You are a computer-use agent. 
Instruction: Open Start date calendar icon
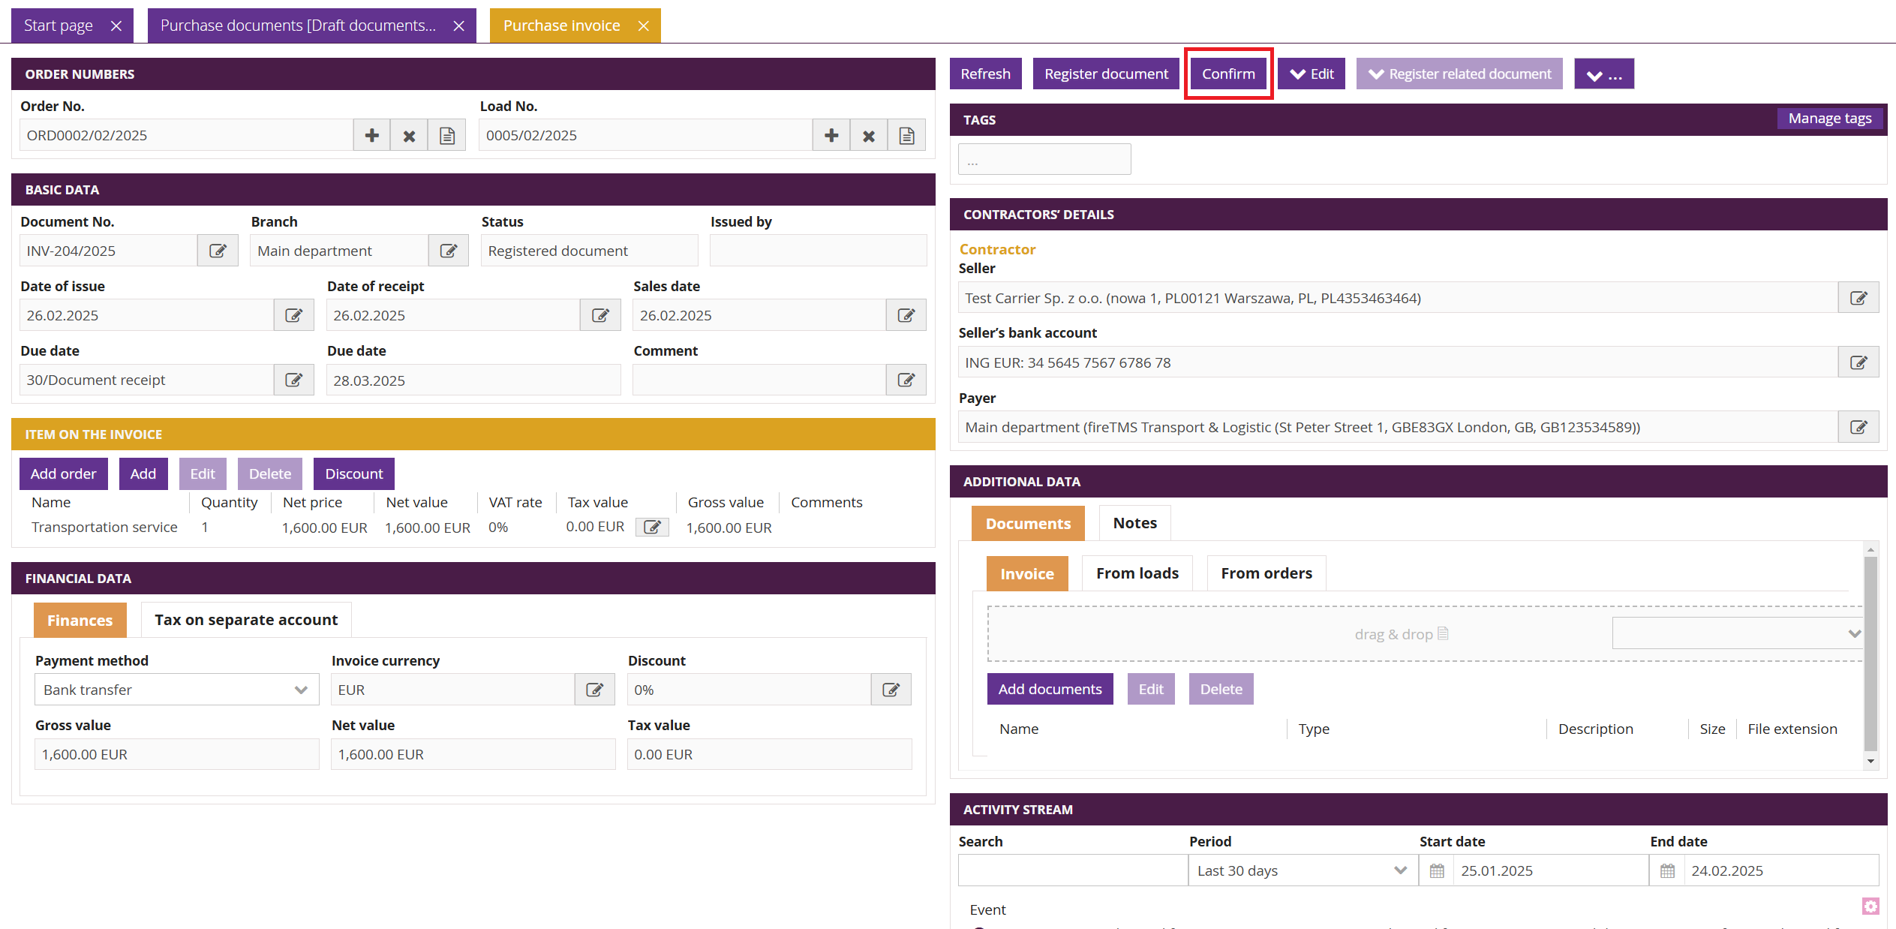pos(1436,870)
